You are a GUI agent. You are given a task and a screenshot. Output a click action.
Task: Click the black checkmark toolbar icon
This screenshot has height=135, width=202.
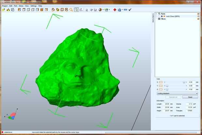click(130, 10)
